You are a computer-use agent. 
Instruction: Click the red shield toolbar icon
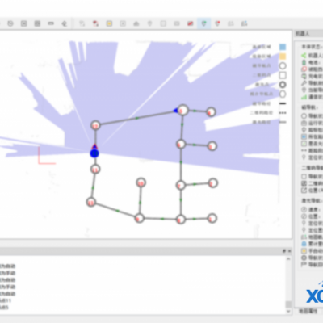pos(217,23)
